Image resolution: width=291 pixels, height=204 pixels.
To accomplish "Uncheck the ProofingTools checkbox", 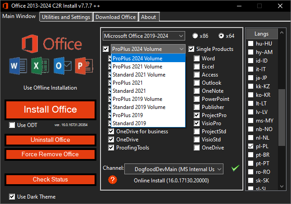I will (111, 148).
